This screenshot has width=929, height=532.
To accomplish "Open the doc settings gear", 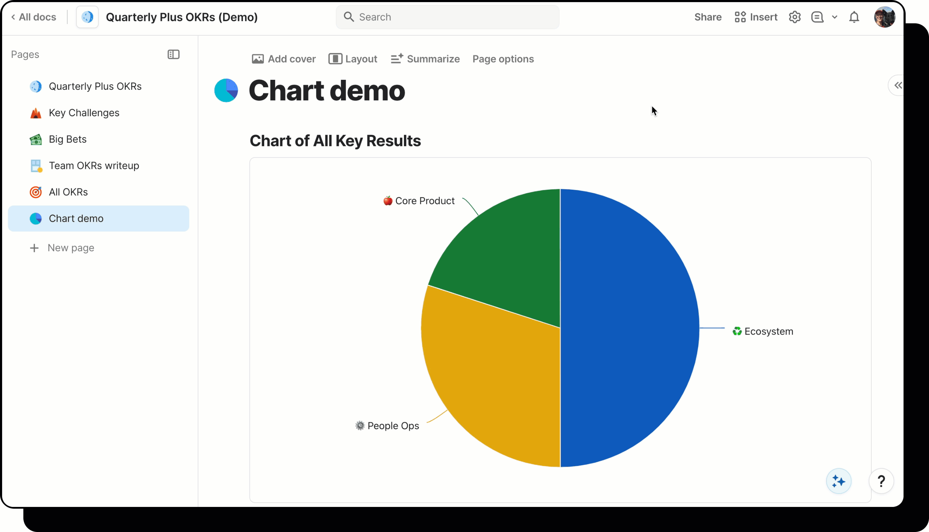I will click(x=794, y=17).
